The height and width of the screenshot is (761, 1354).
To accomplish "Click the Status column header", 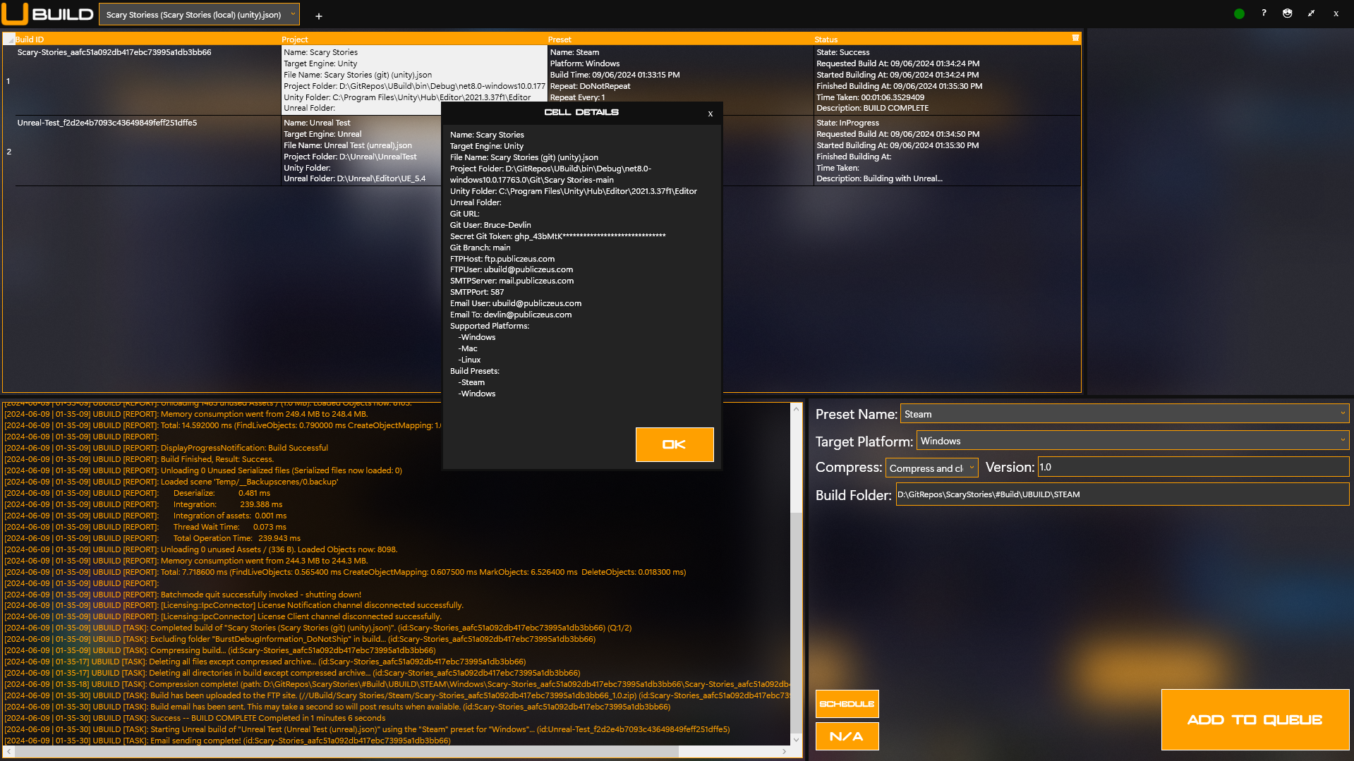I will [826, 39].
